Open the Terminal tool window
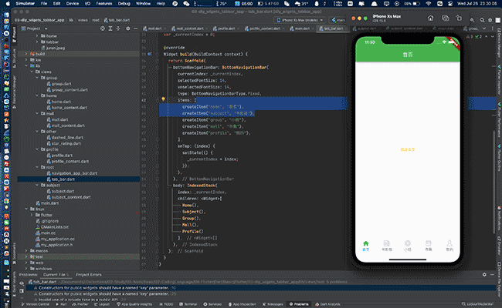502x308 pixels. coord(188,304)
